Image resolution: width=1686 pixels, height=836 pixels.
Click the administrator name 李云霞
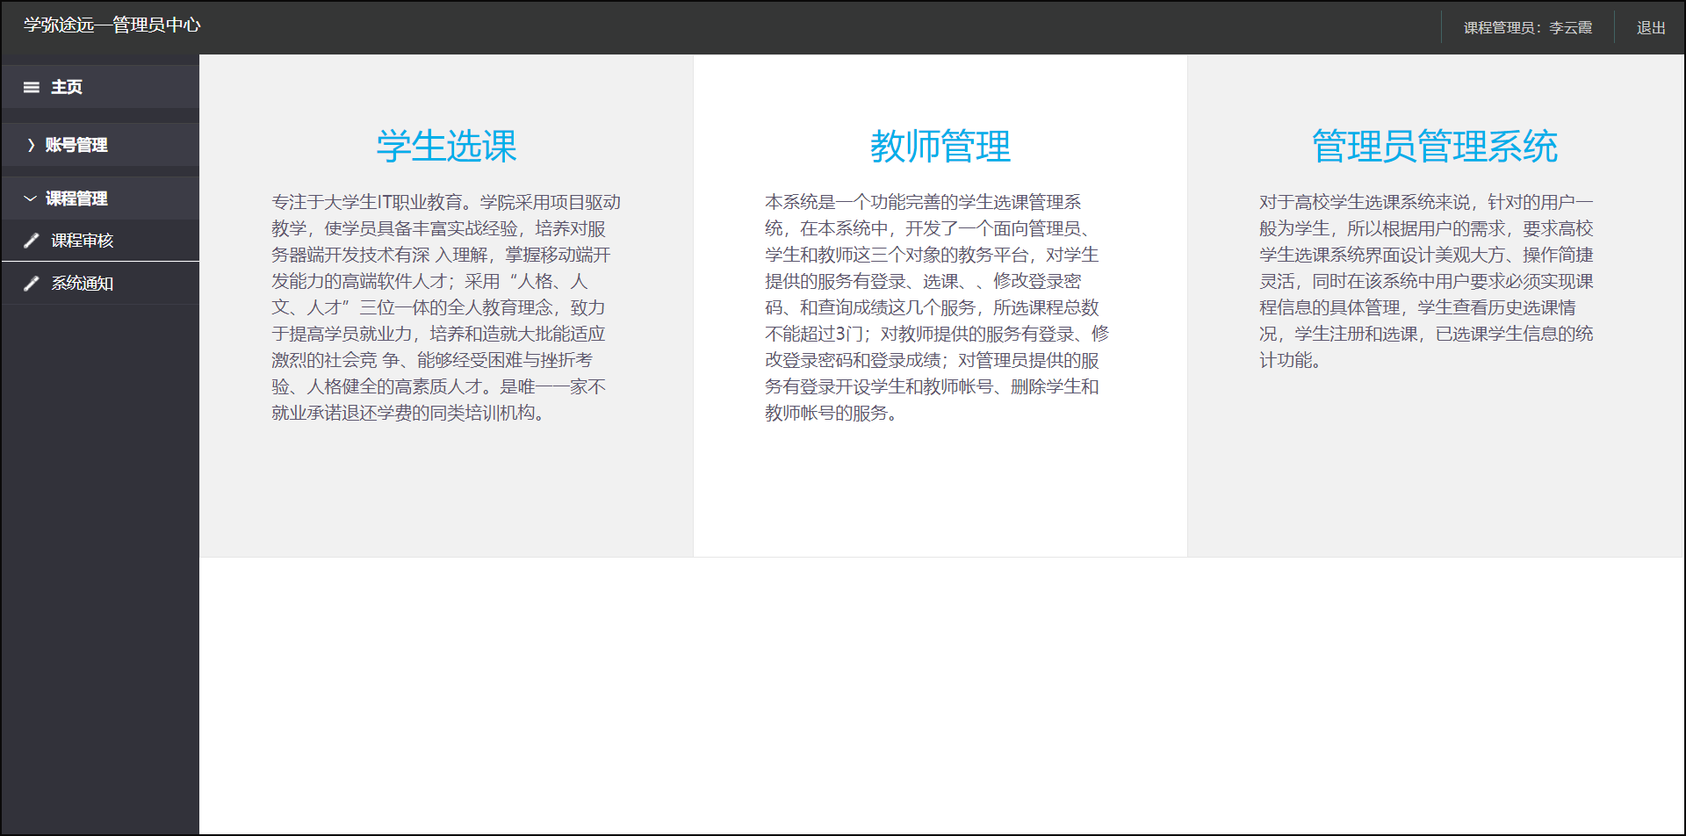click(1573, 27)
